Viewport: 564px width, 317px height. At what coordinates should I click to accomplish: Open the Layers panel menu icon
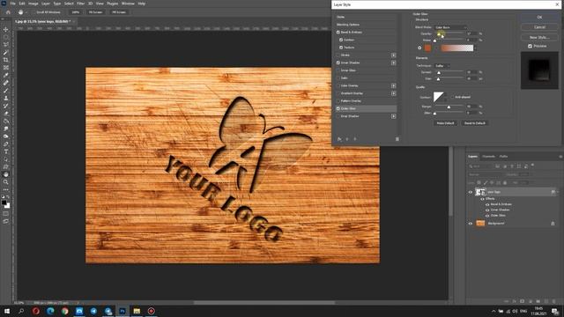pyautogui.click(x=560, y=157)
